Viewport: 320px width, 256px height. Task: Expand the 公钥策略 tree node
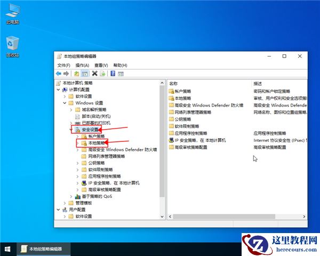[x=77, y=163]
